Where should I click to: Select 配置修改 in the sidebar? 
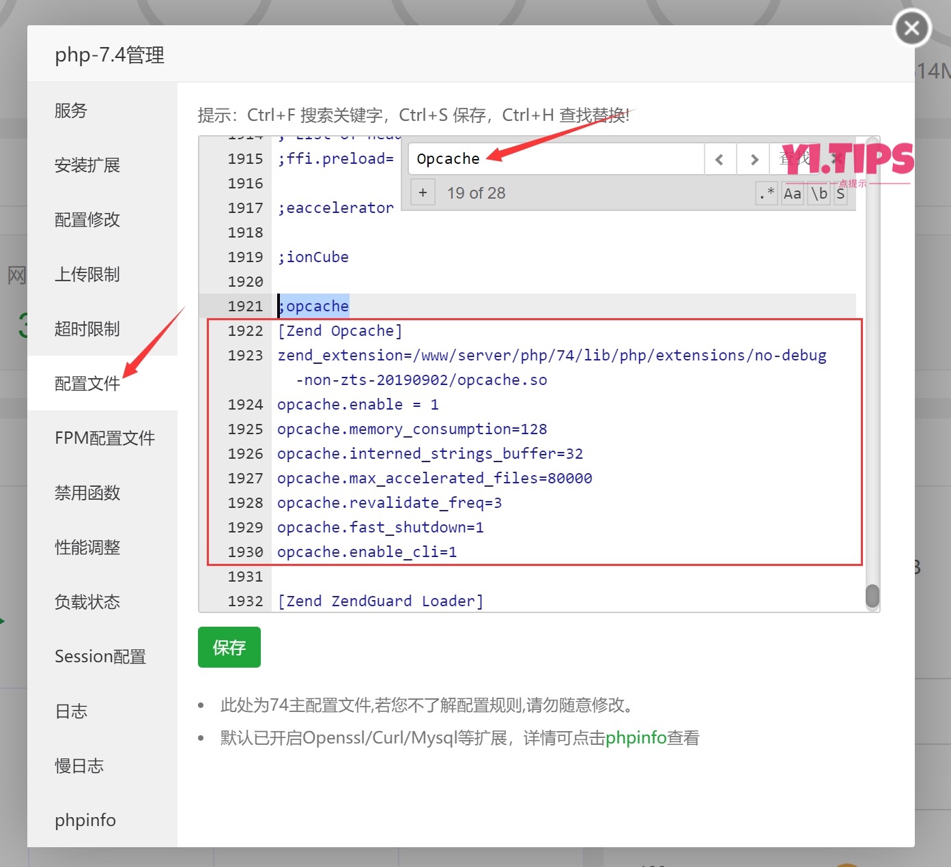click(x=87, y=219)
